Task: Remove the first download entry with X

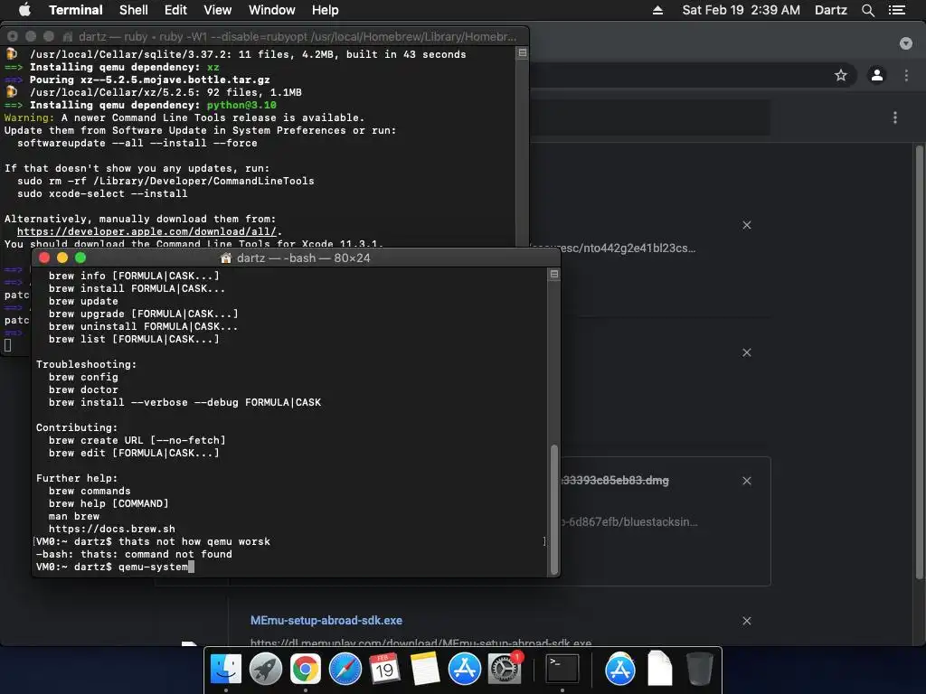Action: 746,225
